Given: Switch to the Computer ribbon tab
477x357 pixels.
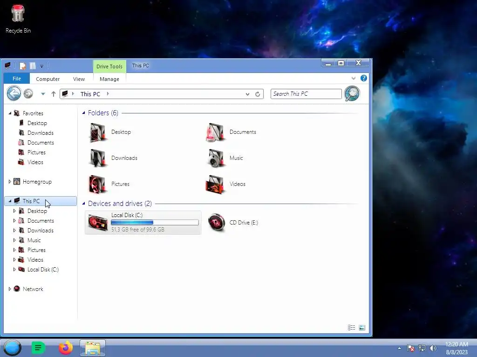Looking at the screenshot, I should coord(48,79).
